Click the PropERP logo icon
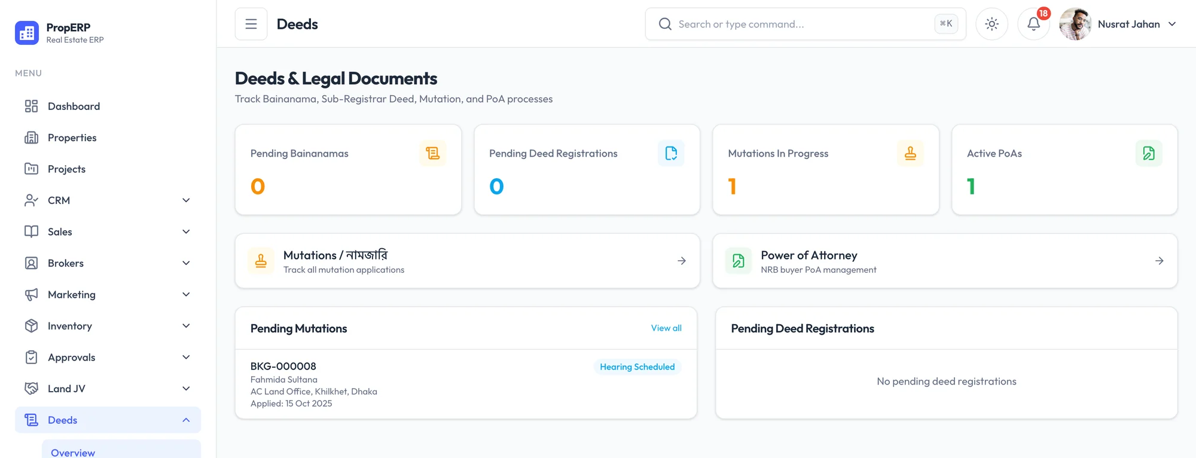The height and width of the screenshot is (458, 1196). pos(27,33)
